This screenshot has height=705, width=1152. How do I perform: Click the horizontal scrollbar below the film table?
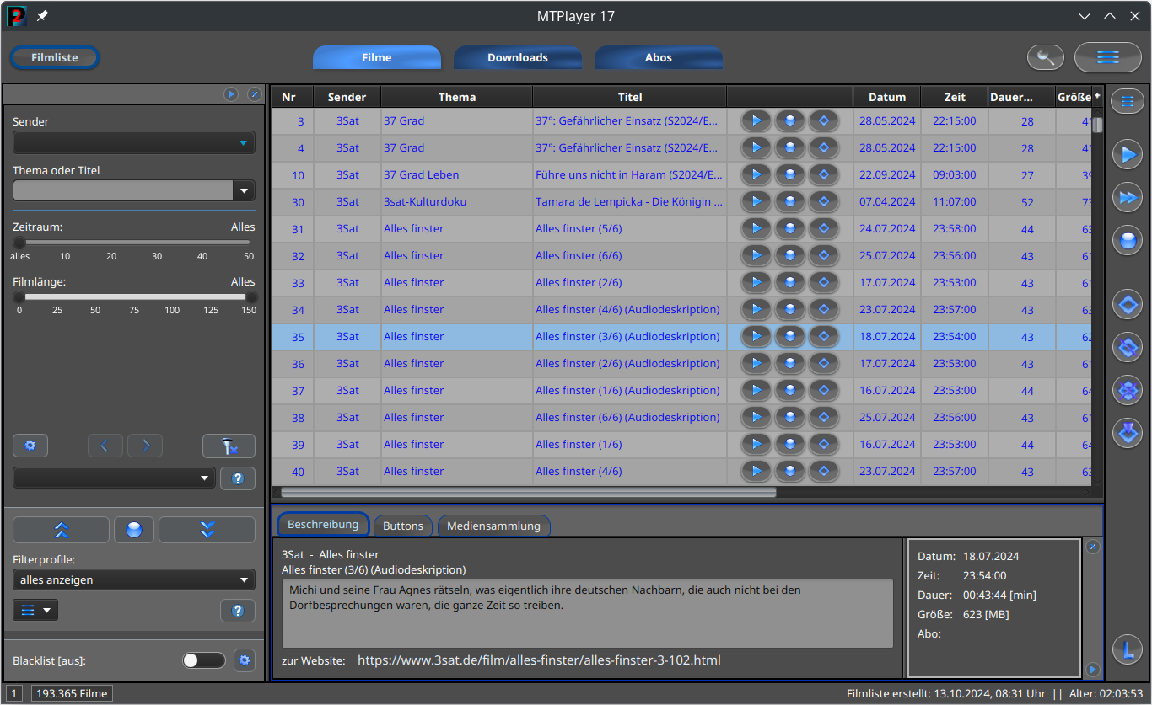point(528,492)
